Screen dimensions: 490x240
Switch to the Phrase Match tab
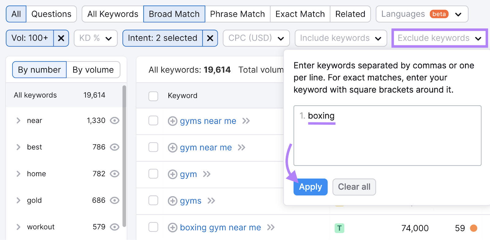[237, 14]
